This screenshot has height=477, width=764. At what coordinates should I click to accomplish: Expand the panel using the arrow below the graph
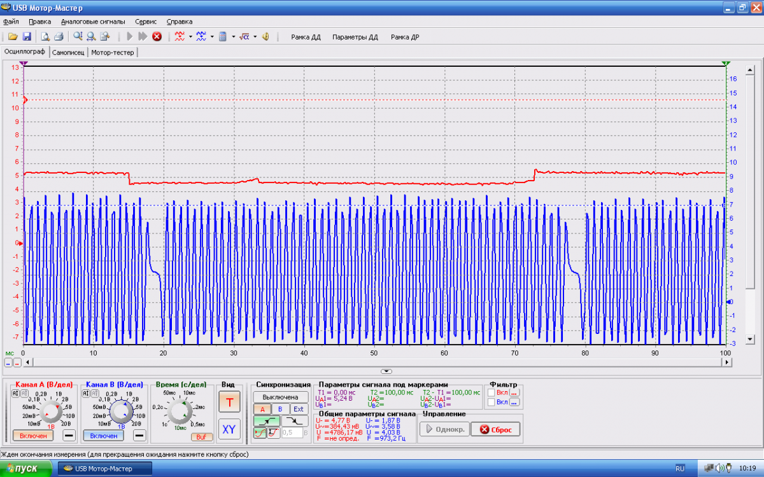(386, 371)
